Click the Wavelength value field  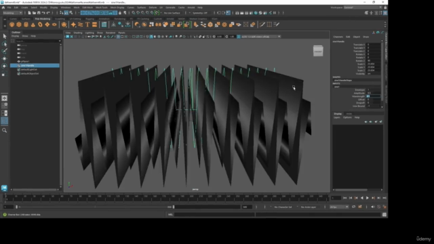coord(373,96)
